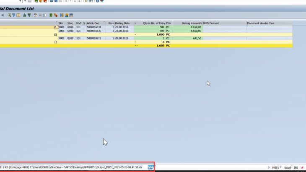Screen dimensions: 306x172
Task: Click the Article Doc. column header
Action: 93,23
